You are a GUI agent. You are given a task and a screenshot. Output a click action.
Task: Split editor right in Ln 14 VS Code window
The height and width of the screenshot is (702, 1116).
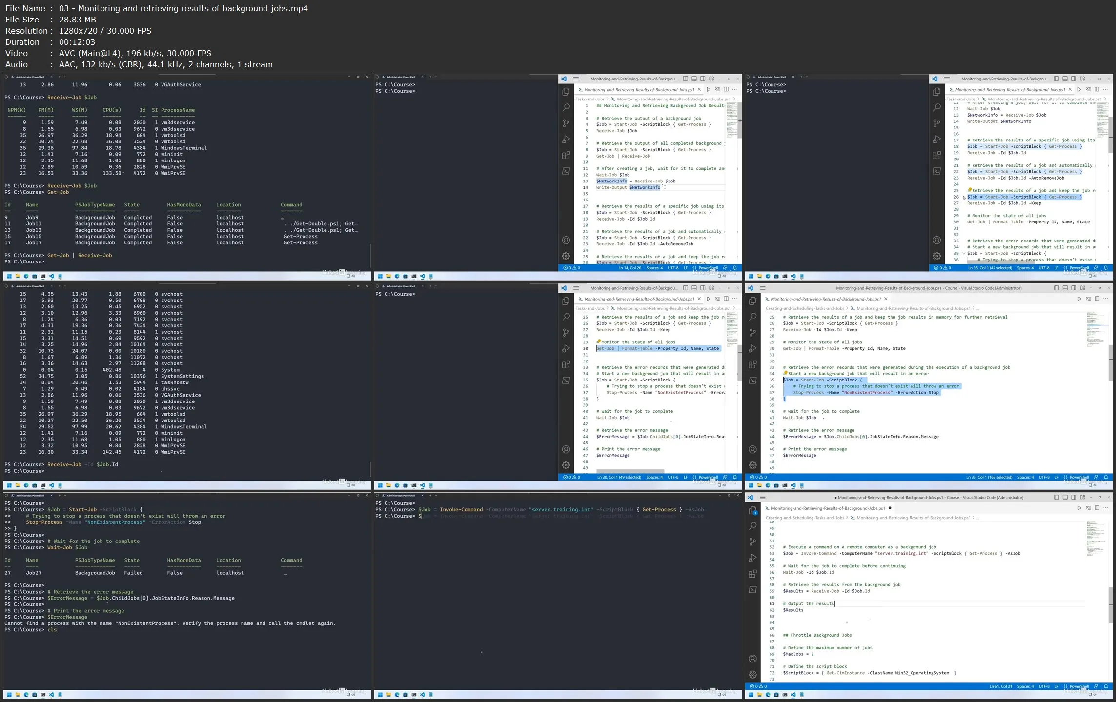click(726, 89)
